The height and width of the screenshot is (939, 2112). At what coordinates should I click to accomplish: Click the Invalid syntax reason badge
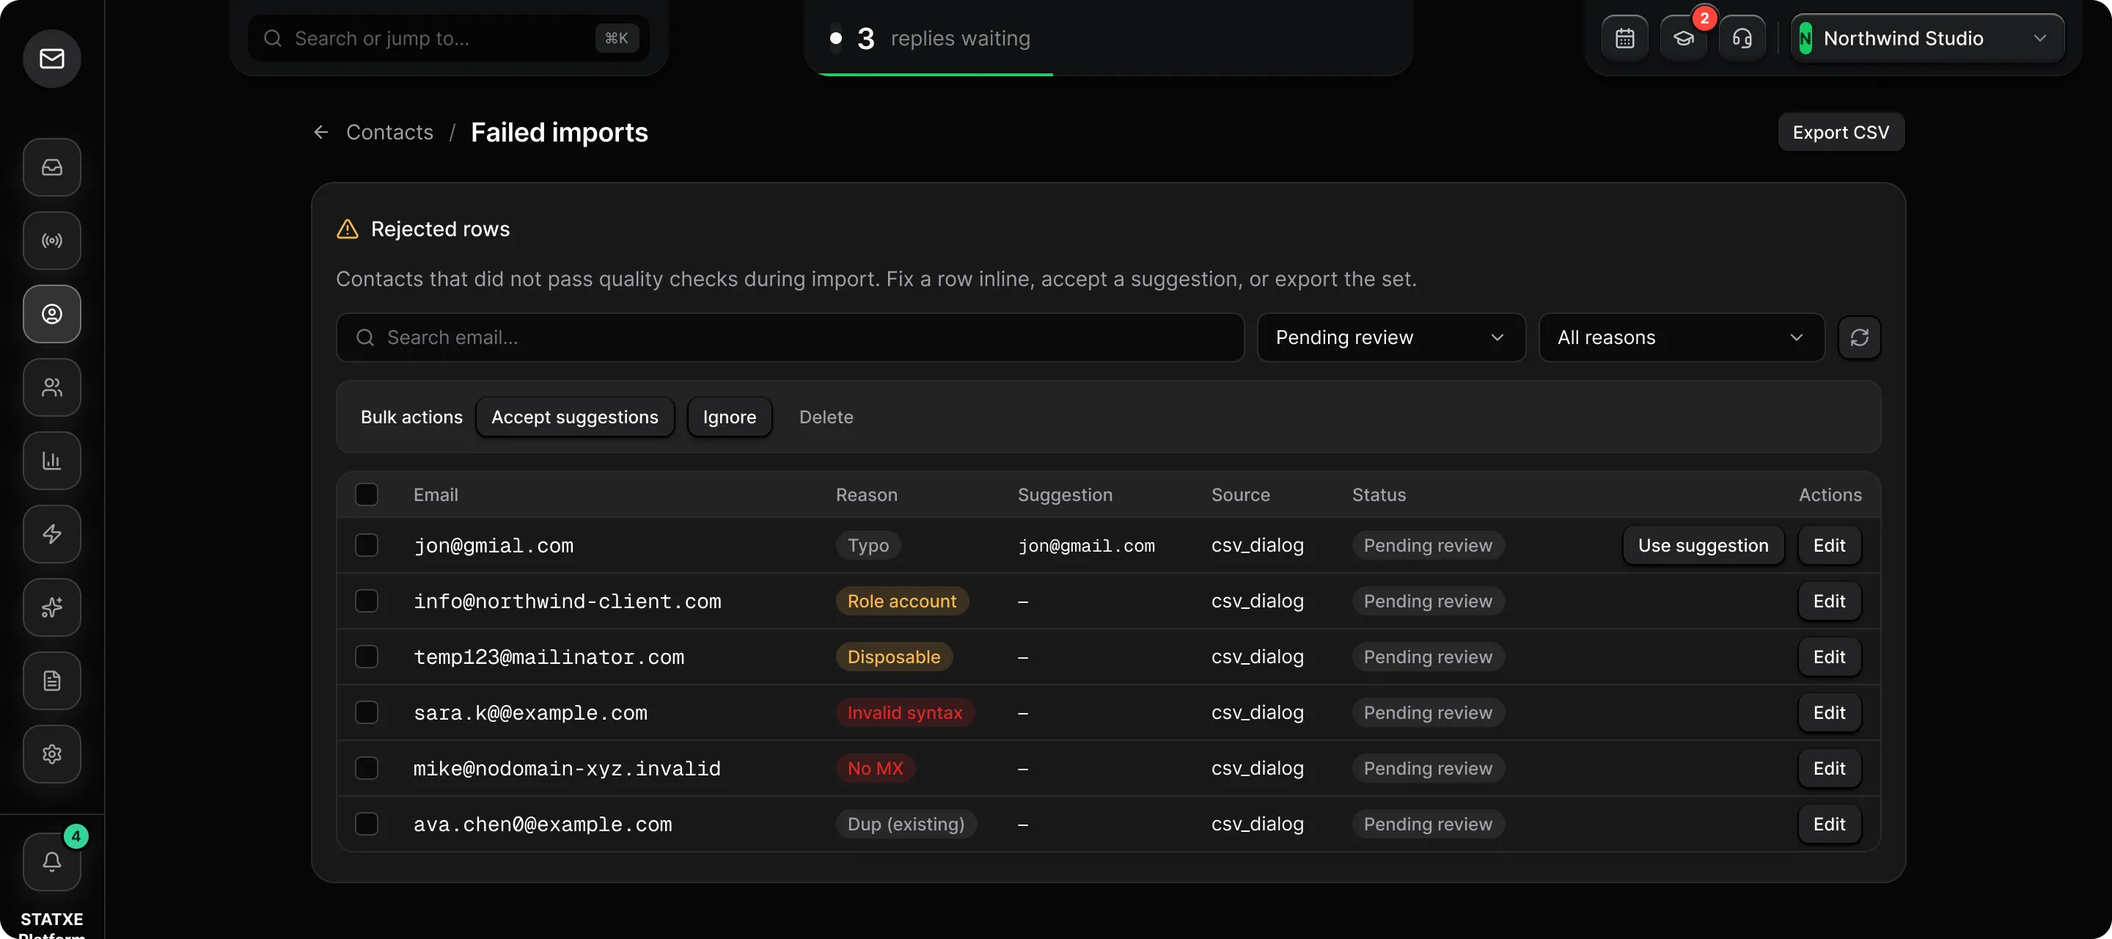pyautogui.click(x=904, y=712)
